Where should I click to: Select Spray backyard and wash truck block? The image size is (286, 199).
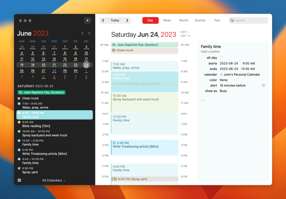tap(145, 103)
